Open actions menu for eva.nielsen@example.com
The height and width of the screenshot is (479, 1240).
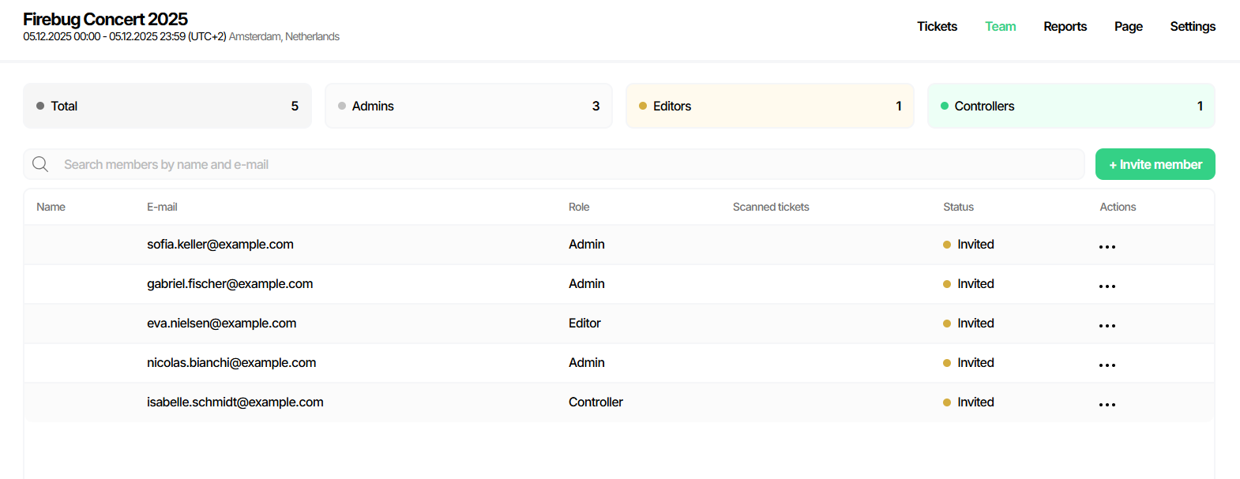[x=1107, y=325]
